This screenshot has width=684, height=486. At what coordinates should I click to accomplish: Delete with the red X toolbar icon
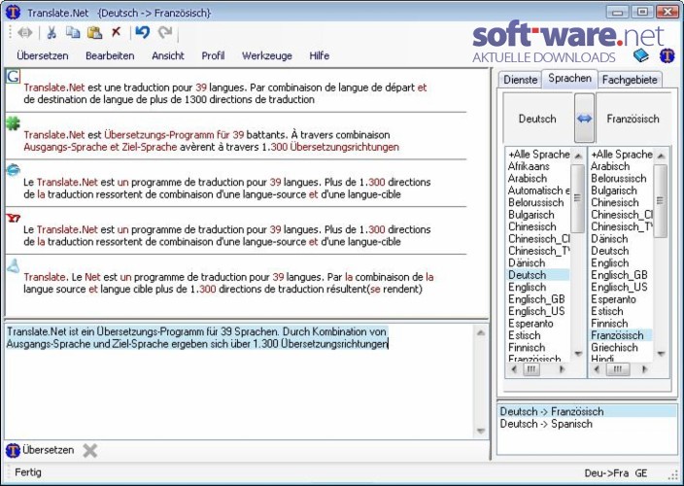coord(116,32)
